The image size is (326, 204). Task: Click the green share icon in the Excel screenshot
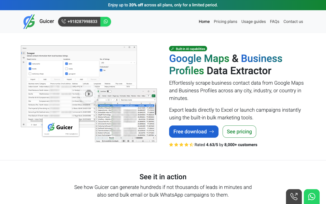pyautogui.click(x=153, y=96)
